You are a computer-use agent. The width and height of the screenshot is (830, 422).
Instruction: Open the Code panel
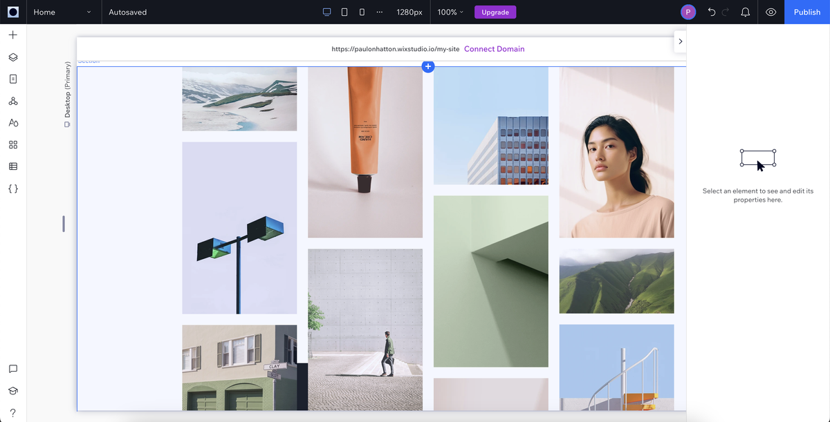pyautogui.click(x=12, y=188)
